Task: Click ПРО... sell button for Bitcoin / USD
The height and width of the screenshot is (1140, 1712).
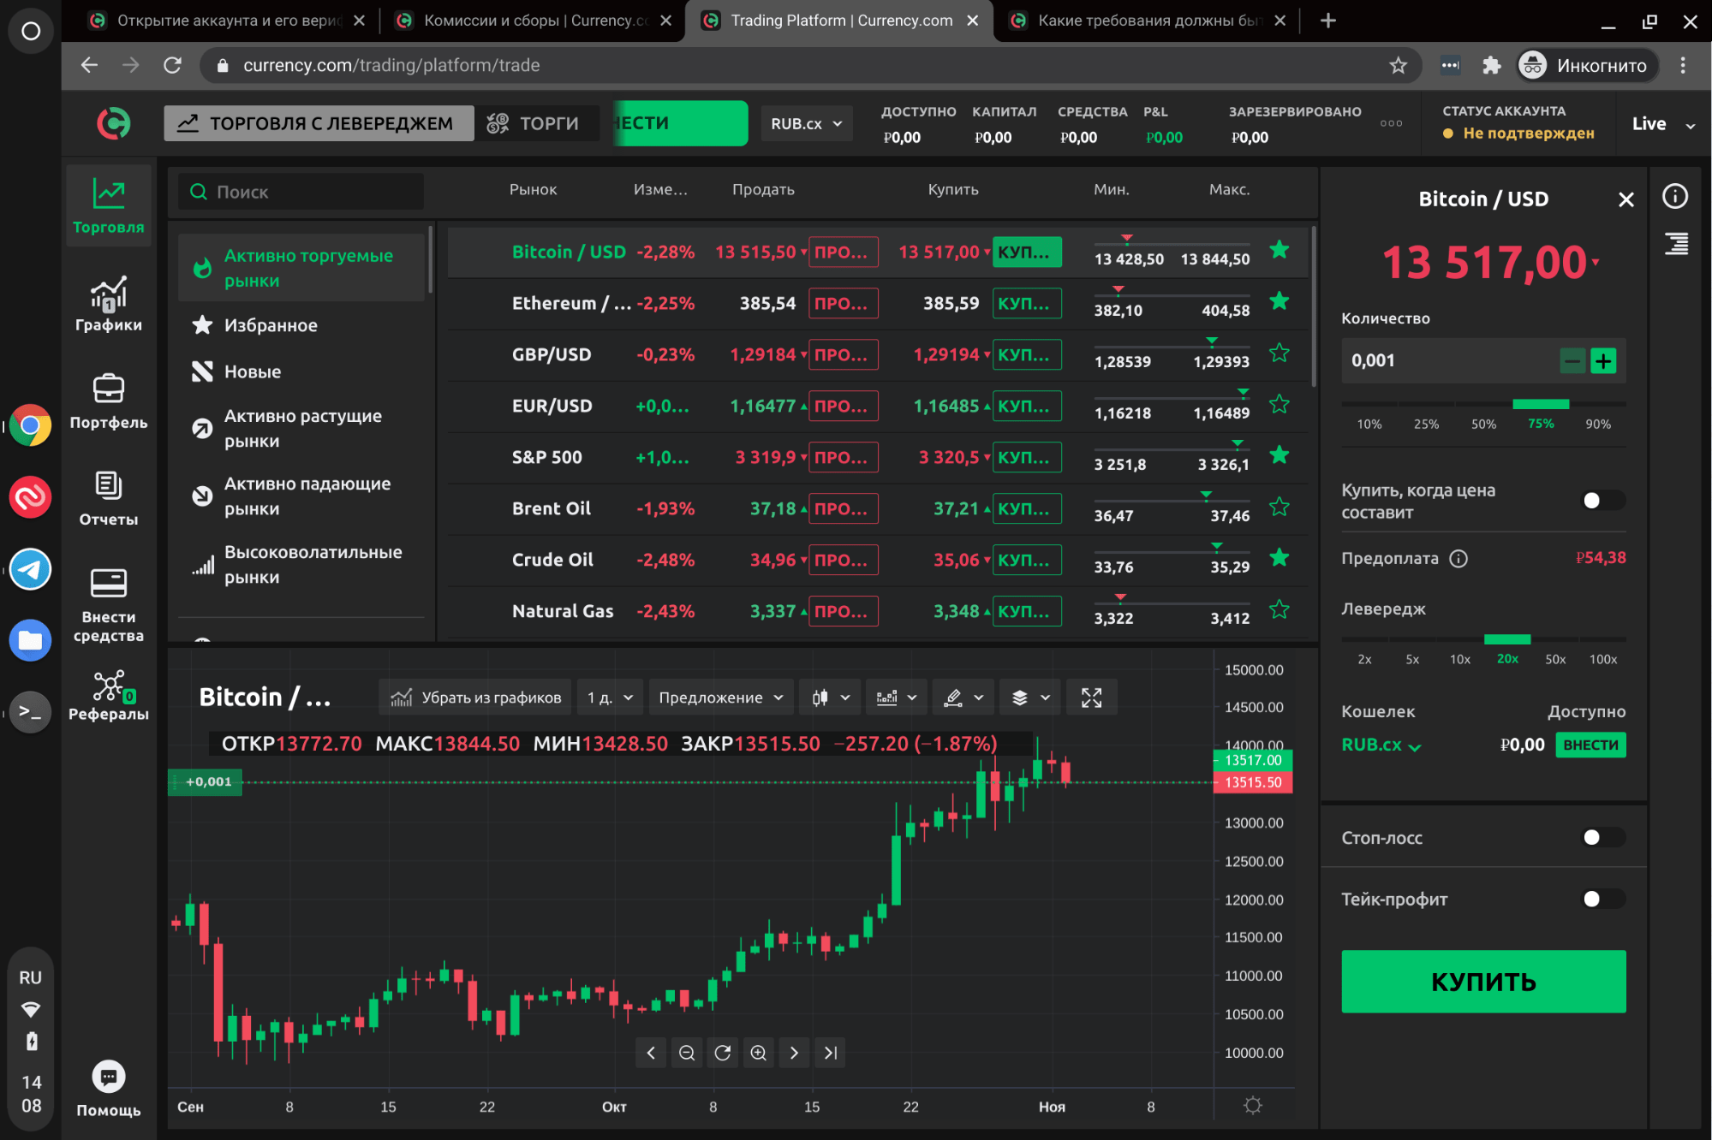Action: (x=843, y=252)
